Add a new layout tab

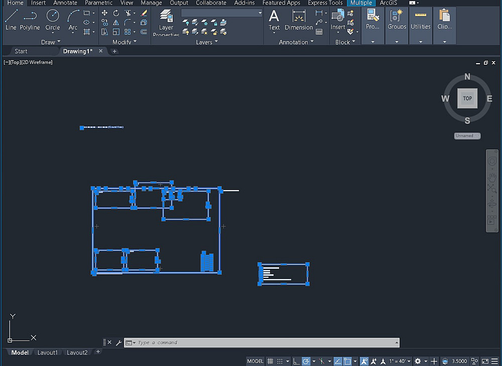pyautogui.click(x=98, y=351)
